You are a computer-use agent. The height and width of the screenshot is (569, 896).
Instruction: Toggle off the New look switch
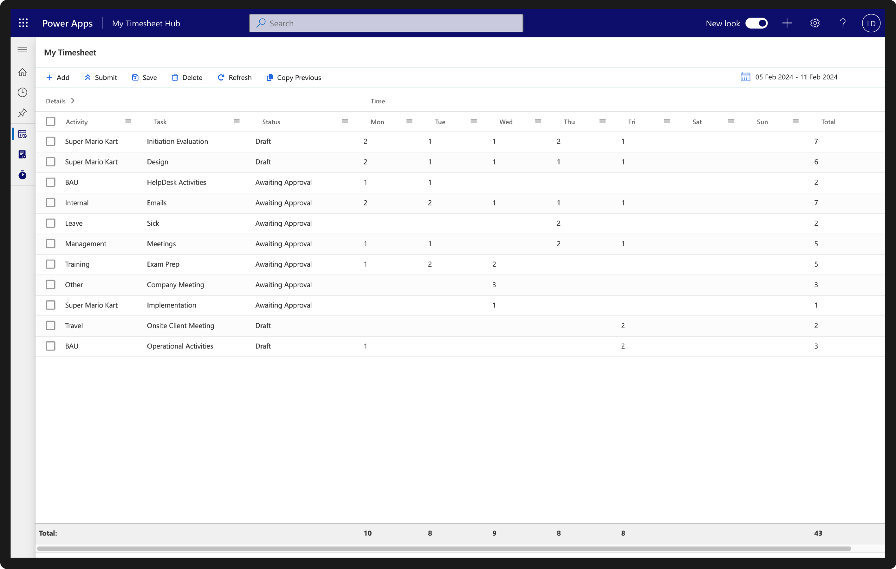pos(757,23)
